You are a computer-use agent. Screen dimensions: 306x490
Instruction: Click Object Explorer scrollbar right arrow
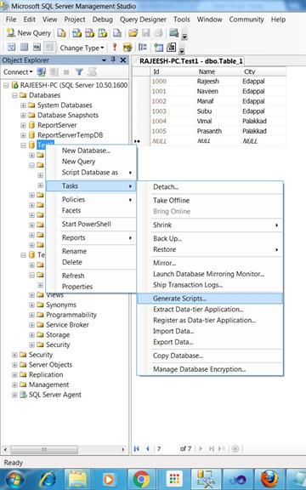click(123, 449)
